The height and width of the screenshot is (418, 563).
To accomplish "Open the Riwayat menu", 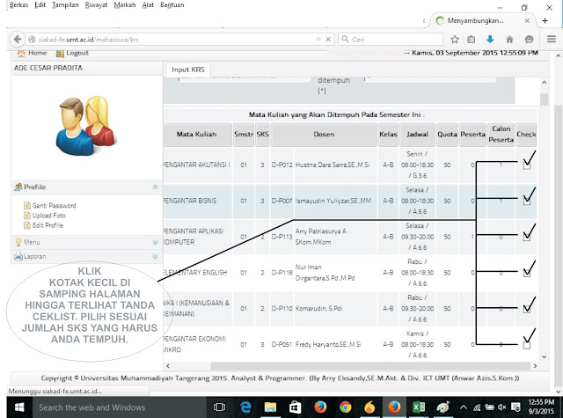I will pos(96,5).
